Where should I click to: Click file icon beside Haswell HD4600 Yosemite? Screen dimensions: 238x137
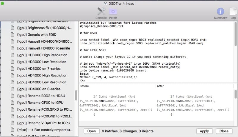coord(13,48)
